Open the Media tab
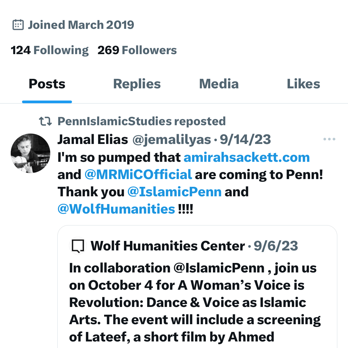This screenshot has width=348, height=348. point(219,84)
